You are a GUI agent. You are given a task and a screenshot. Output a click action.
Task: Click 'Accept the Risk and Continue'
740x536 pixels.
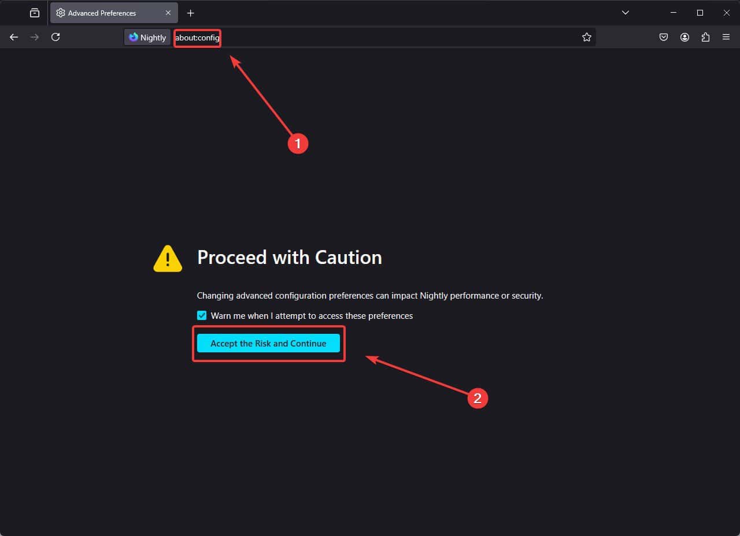(x=269, y=343)
